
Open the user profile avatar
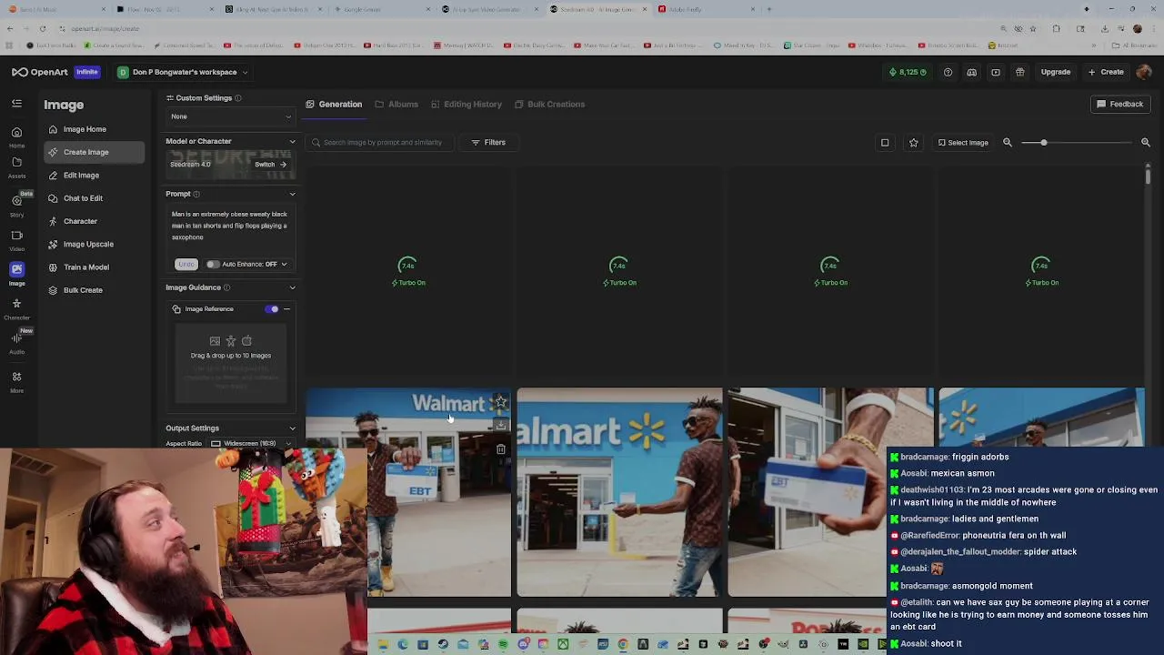[x=1144, y=72]
